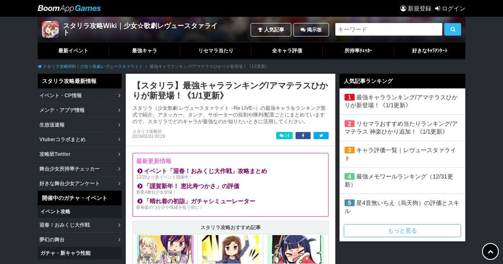The width and height of the screenshot is (503, 264).
Task: Click the キーワード search field
Action: (x=389, y=29)
